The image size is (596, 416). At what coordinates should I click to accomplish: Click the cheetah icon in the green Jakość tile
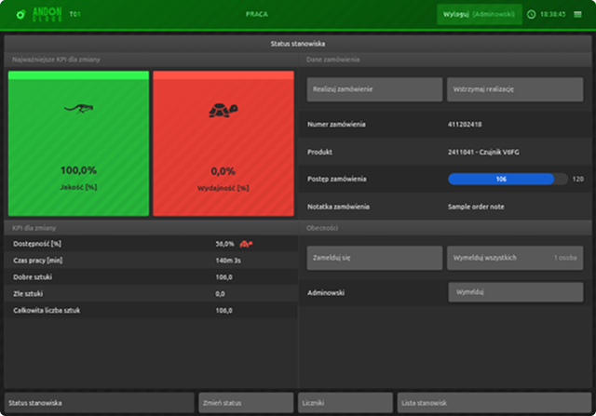[x=78, y=108]
